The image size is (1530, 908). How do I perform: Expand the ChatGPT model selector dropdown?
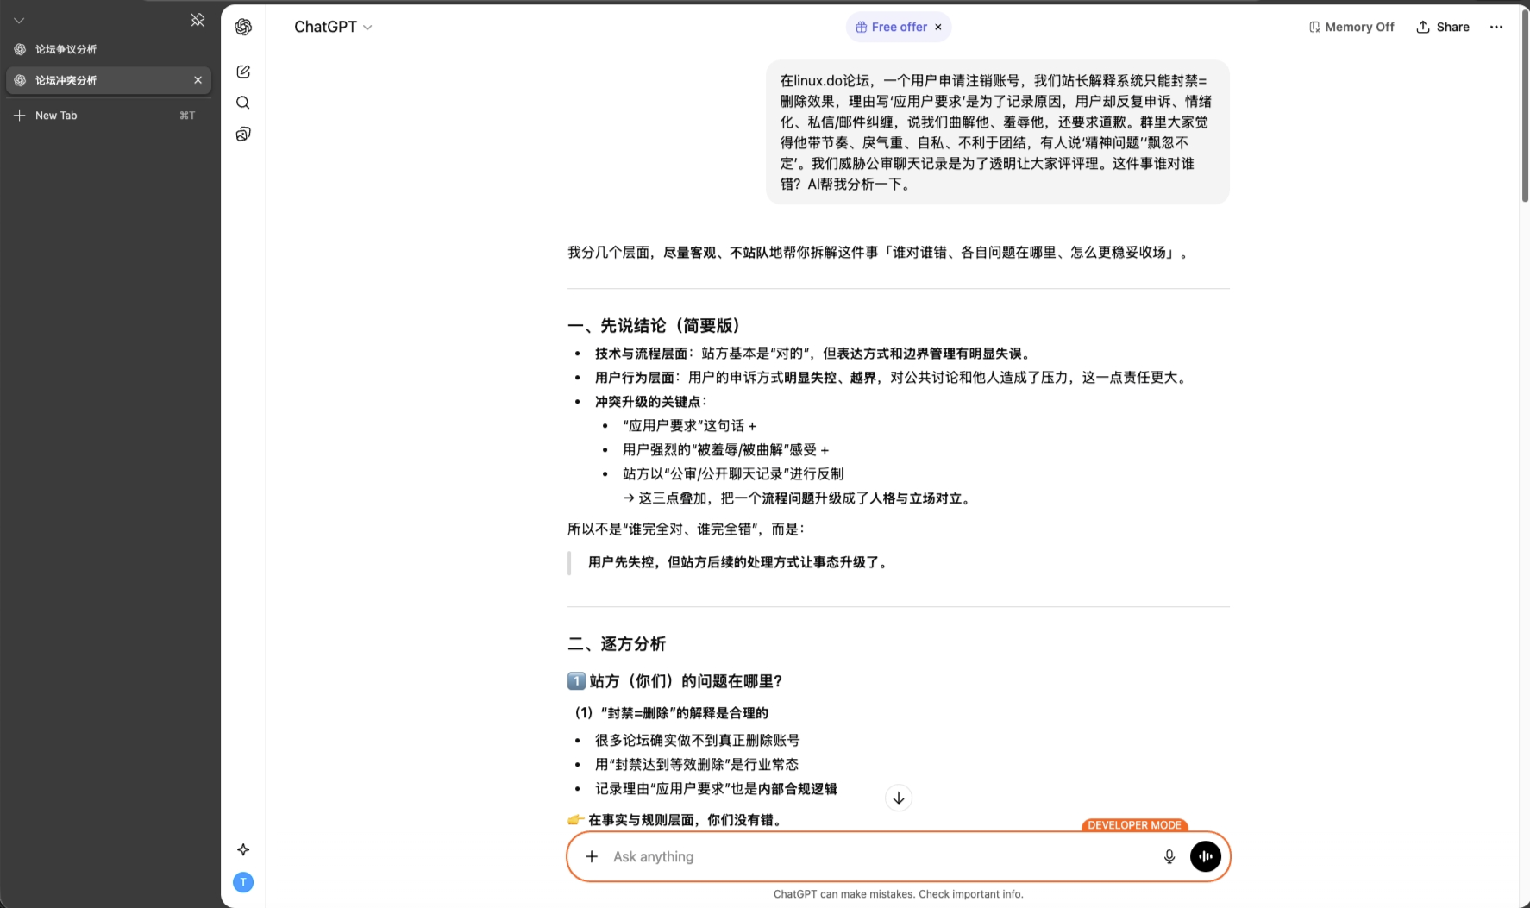[x=333, y=27]
